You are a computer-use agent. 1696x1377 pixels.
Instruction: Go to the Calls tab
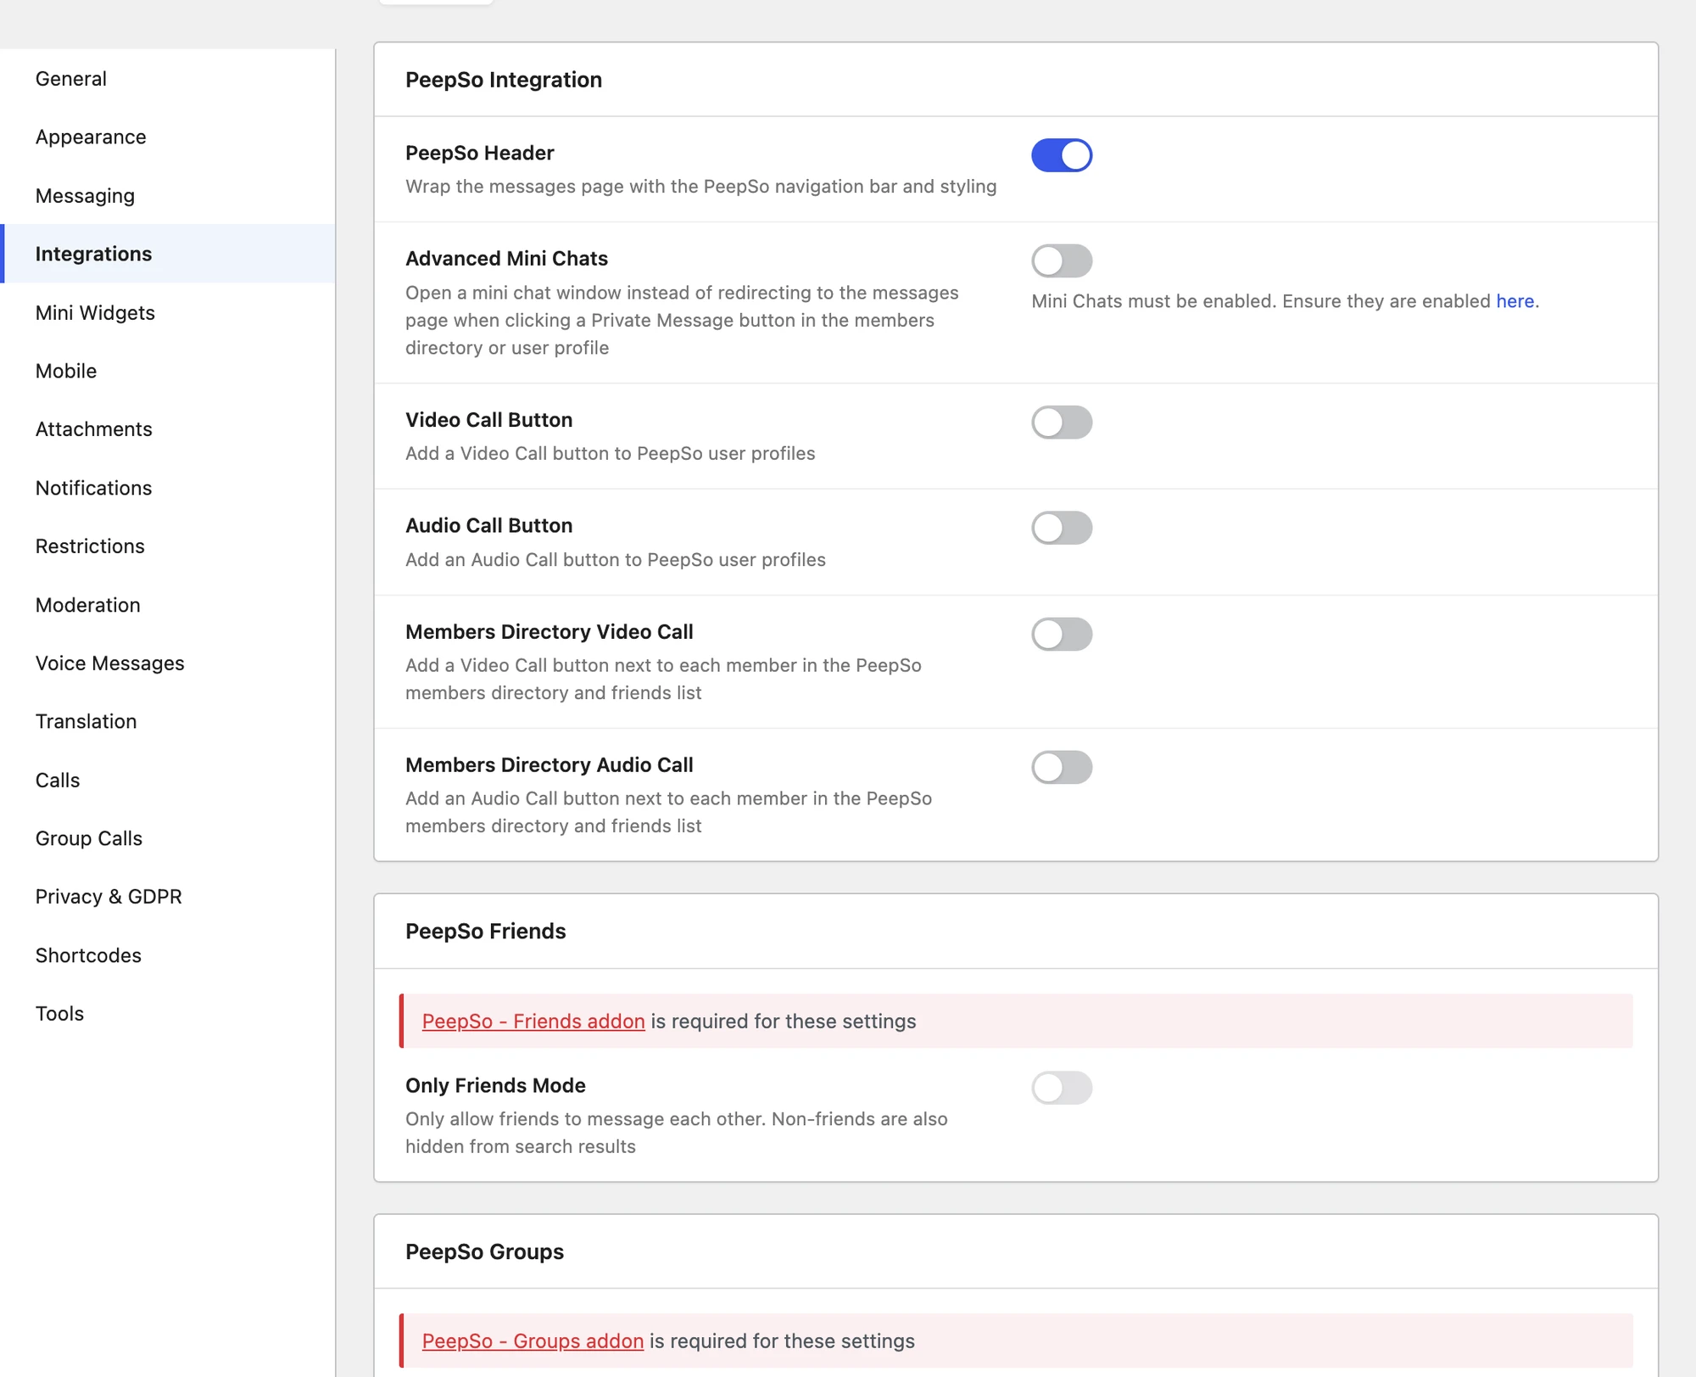(168, 780)
